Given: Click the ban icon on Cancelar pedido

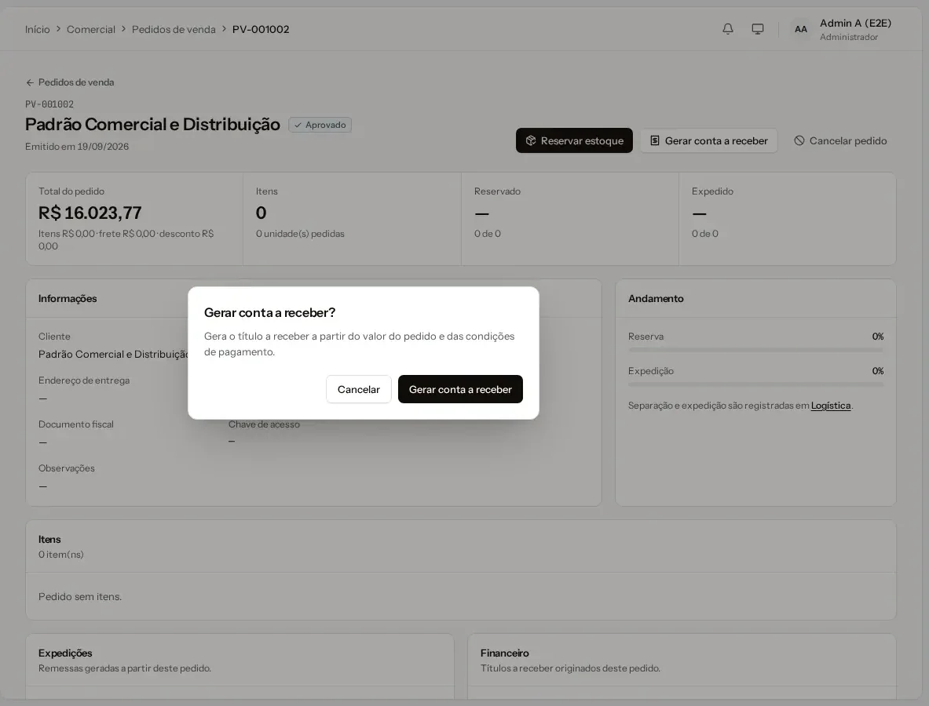Looking at the screenshot, I should pos(799,141).
